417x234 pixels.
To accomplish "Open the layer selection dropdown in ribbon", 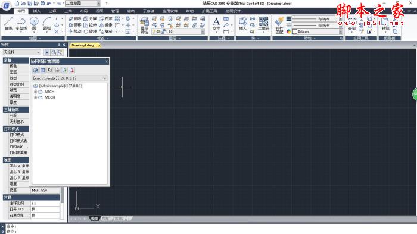I will tap(178, 31).
